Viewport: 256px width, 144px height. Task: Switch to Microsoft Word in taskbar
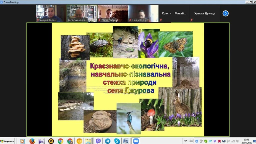(x=126, y=141)
